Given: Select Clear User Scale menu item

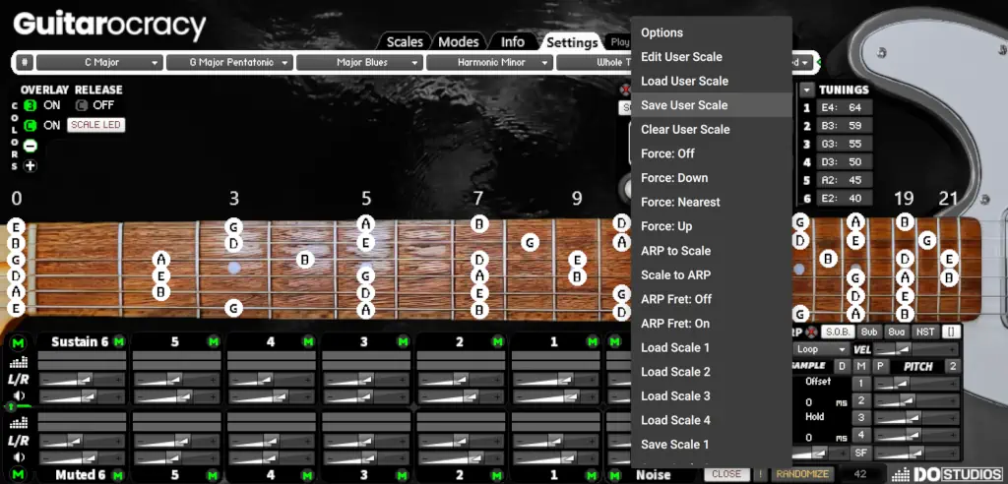Looking at the screenshot, I should (712, 129).
